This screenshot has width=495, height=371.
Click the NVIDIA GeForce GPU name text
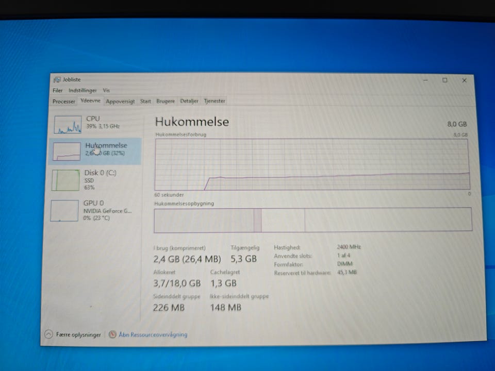coord(107,211)
